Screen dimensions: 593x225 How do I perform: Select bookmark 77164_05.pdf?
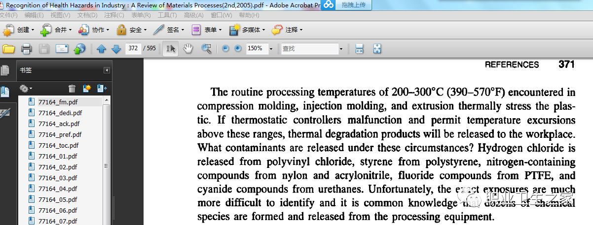click(58, 199)
